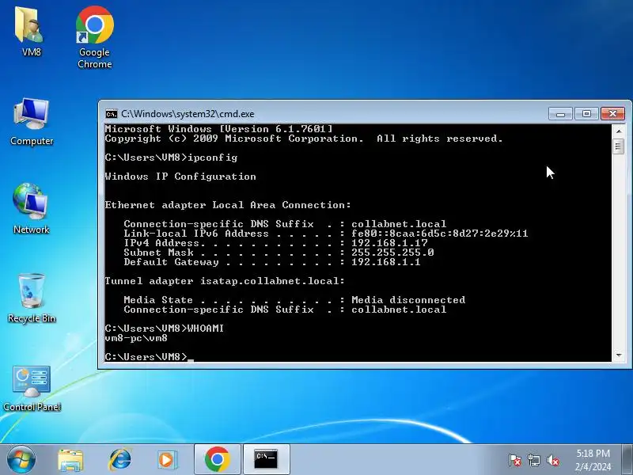The height and width of the screenshot is (475, 633).
Task: Launch Windows Explorer from the taskbar
Action: (x=70, y=460)
